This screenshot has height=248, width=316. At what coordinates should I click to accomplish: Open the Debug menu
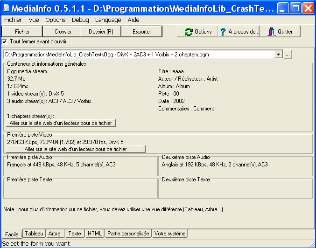coord(80,20)
